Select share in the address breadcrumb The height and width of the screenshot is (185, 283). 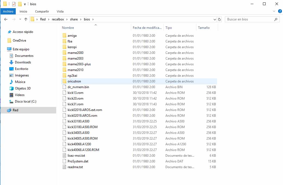click(74, 19)
